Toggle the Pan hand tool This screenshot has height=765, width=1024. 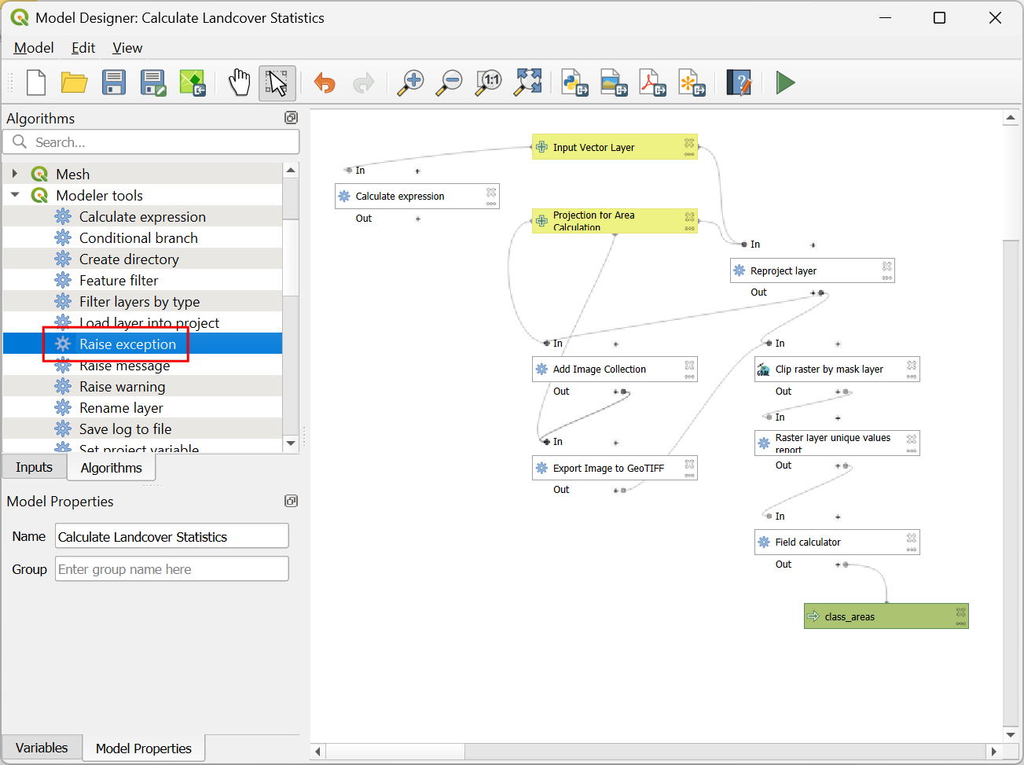click(239, 83)
